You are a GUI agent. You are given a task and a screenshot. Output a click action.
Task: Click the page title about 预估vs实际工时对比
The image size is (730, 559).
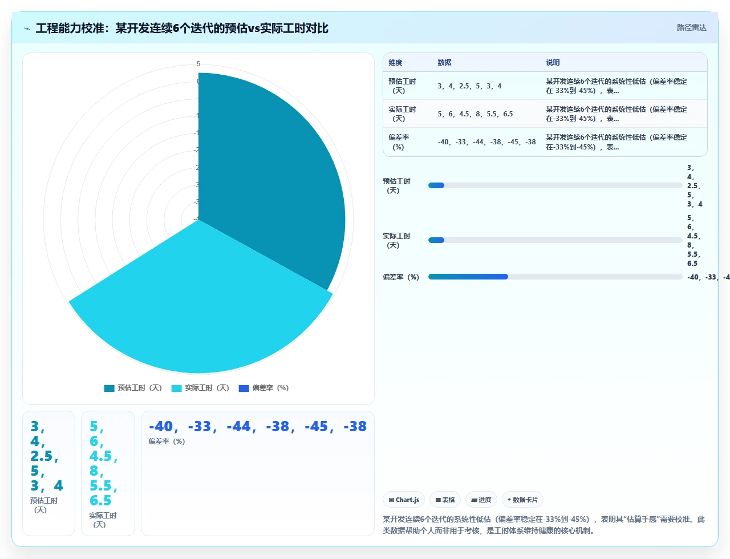point(182,29)
